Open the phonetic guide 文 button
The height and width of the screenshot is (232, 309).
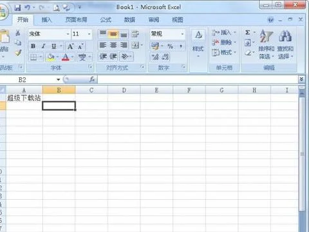point(82,57)
